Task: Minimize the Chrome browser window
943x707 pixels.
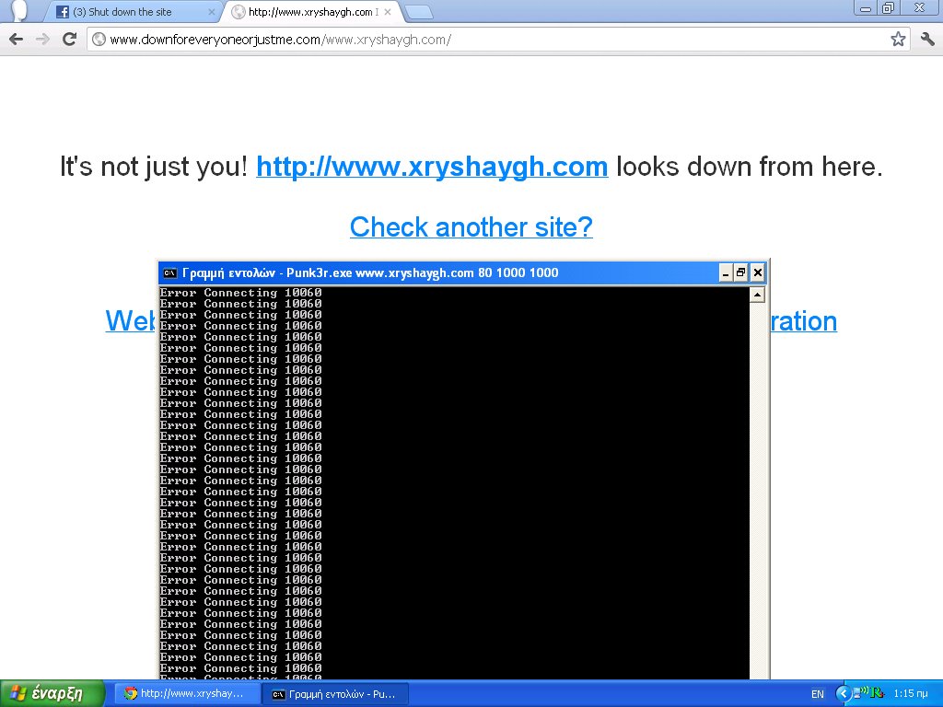Action: pyautogui.click(x=866, y=8)
